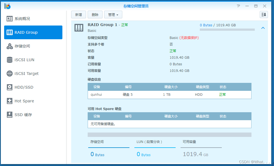Screen dimensions: 274x166
Task: Open the iSCSI LUN section
Action: coord(33,60)
